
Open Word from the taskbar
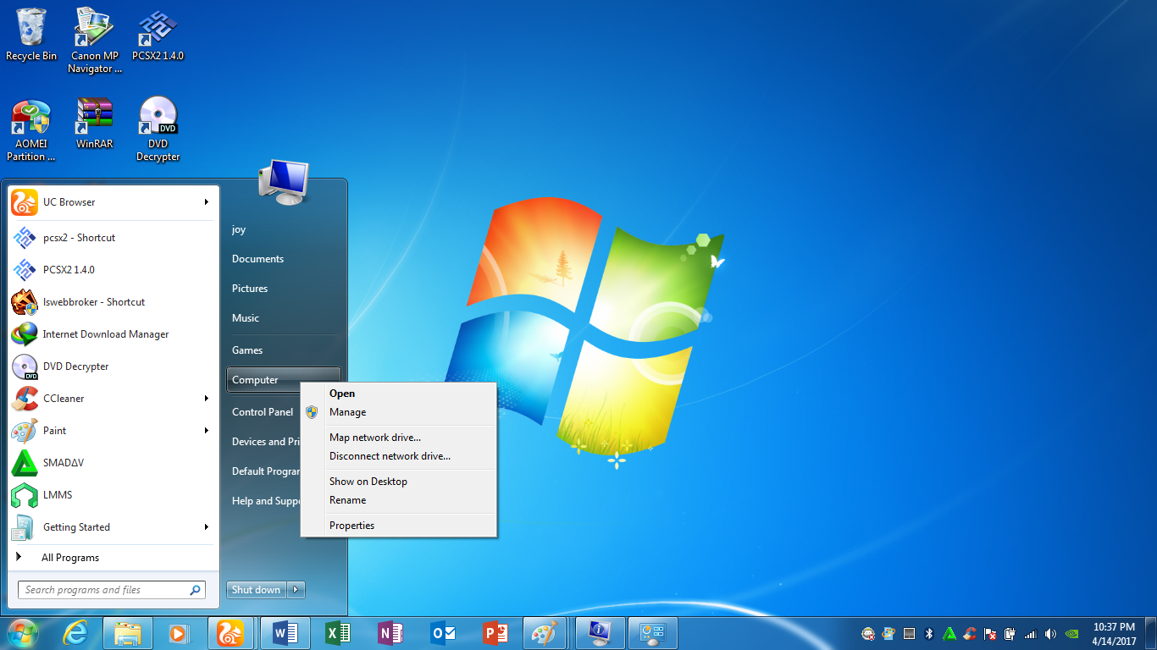[x=285, y=633]
